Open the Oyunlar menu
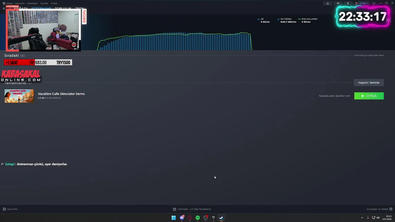The width and height of the screenshot is (395, 222). [x=44, y=3]
